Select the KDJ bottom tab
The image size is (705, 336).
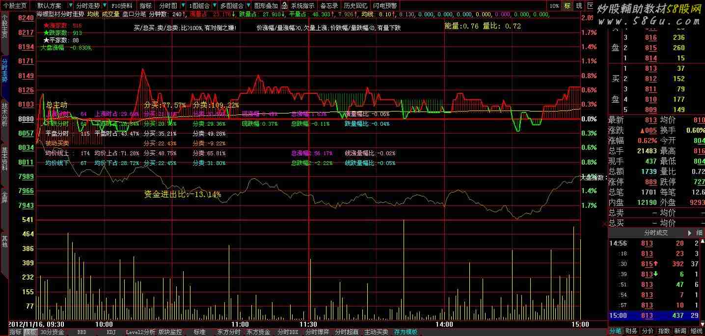[111, 332]
